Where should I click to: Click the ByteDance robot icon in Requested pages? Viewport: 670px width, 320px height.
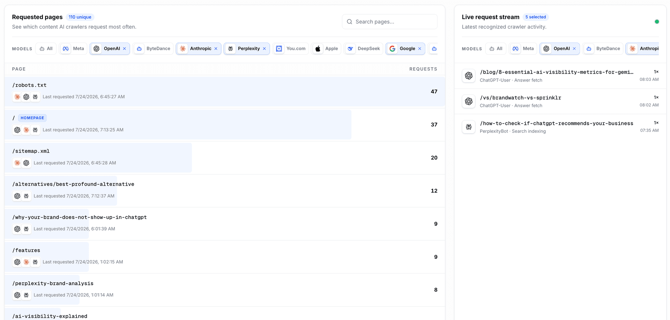(x=139, y=49)
